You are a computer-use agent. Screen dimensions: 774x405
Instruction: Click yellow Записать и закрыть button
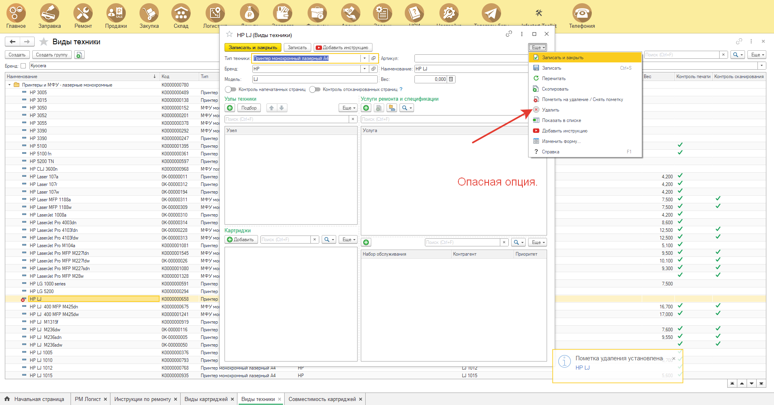[253, 48]
